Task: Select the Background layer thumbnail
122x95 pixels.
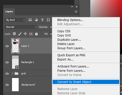Action: pyautogui.click(x=15, y=84)
